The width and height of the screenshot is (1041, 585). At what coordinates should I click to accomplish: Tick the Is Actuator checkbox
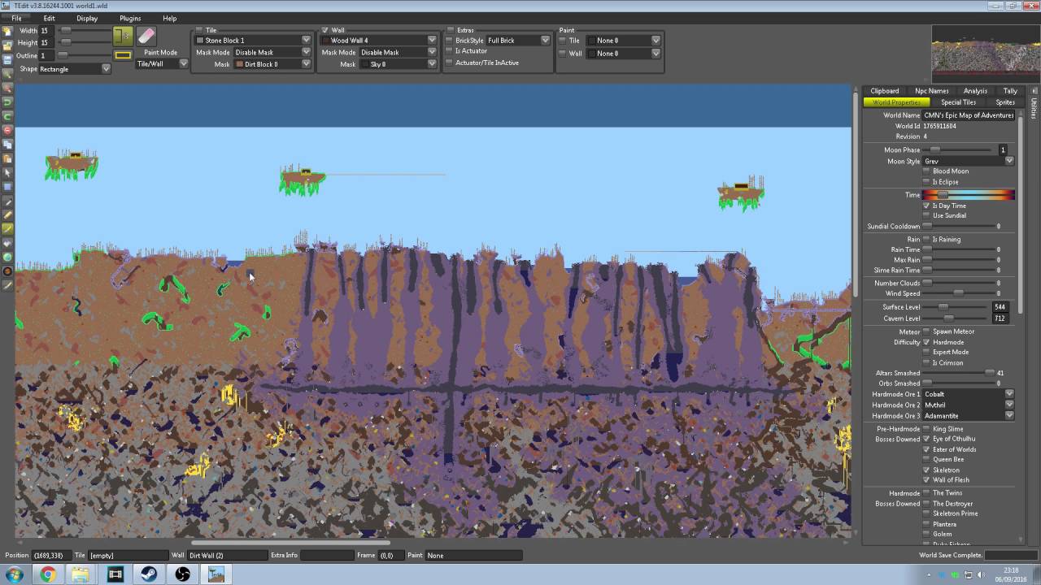pyautogui.click(x=450, y=51)
